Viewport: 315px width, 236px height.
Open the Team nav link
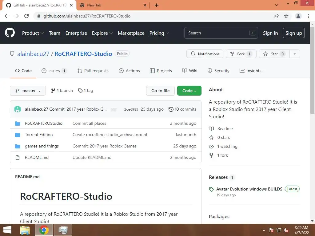click(55, 33)
